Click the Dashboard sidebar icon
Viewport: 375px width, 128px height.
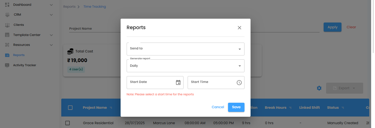click(7, 5)
